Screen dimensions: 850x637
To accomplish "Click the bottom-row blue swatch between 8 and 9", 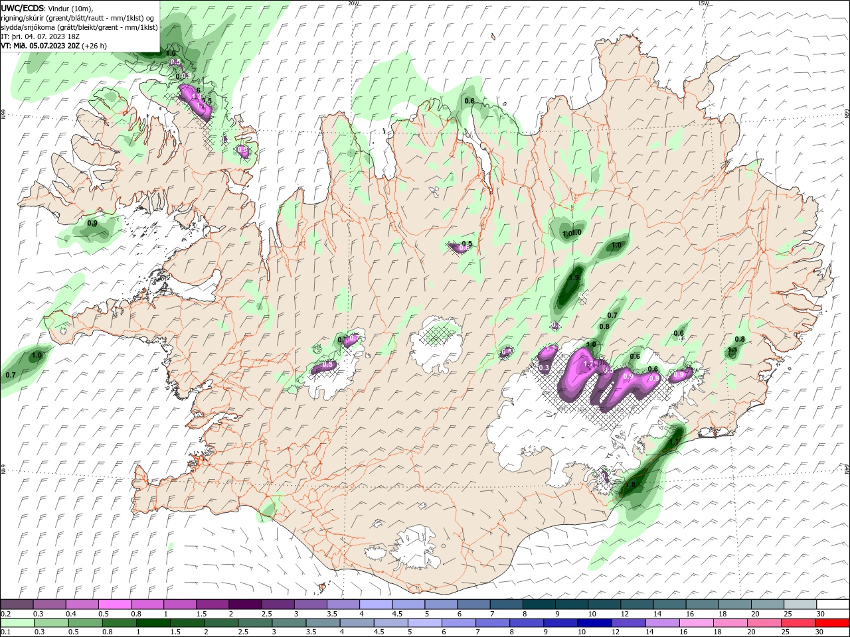I will point(527,623).
